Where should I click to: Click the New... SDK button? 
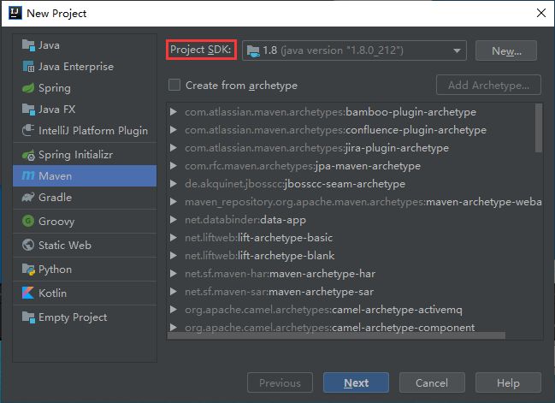(x=506, y=50)
